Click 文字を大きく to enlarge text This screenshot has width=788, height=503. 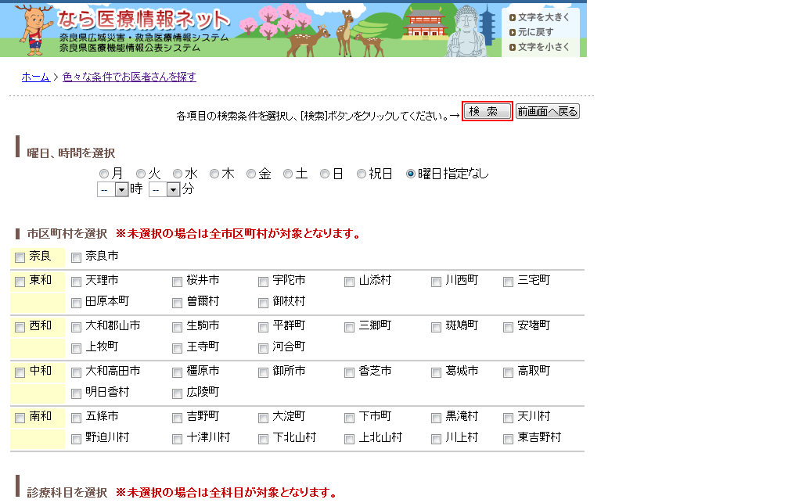point(539,17)
